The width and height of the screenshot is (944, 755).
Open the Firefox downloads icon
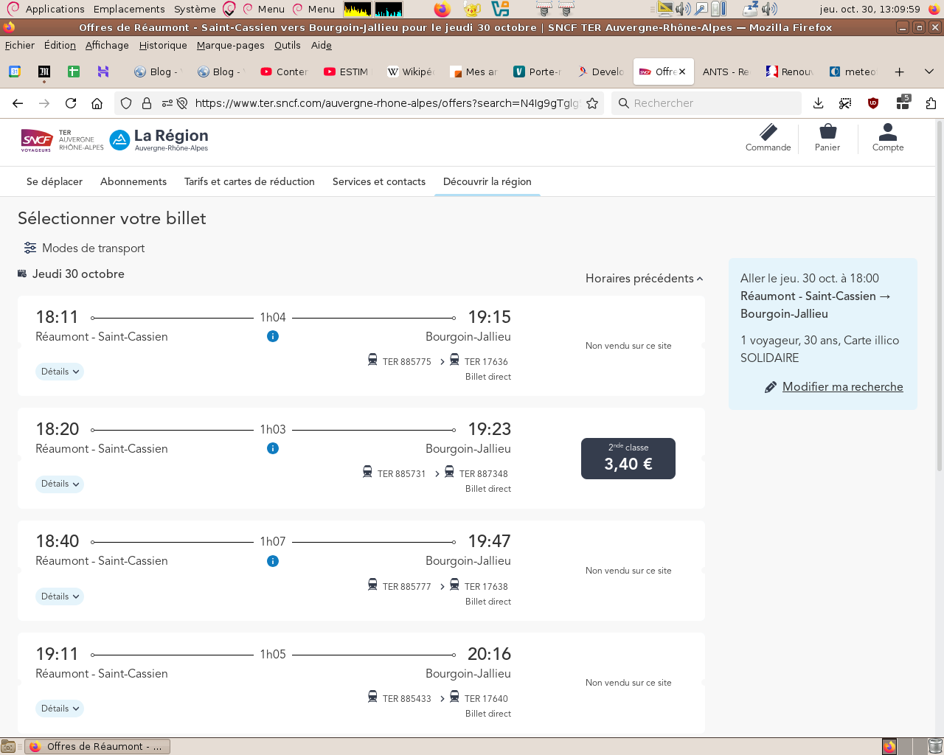tap(818, 103)
